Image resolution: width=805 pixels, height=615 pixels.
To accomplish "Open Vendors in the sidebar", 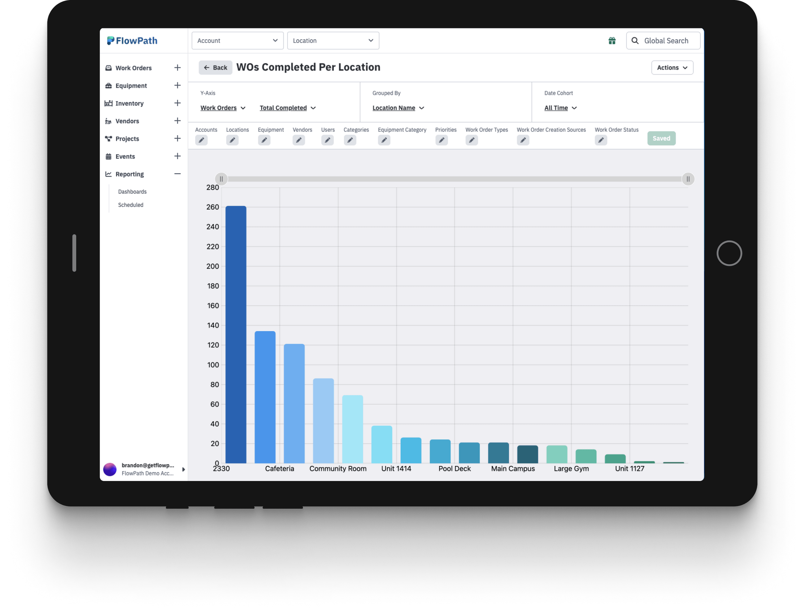I will point(127,121).
